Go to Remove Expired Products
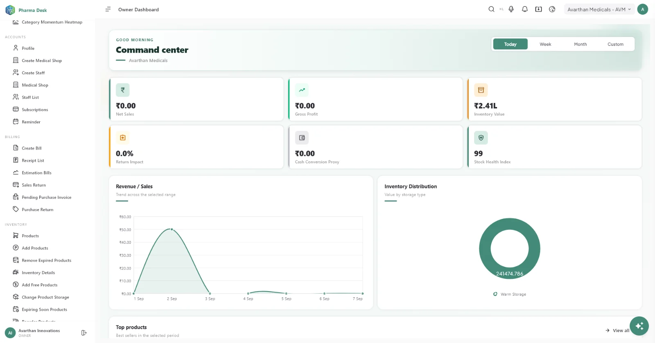655x343 pixels. pos(47,260)
